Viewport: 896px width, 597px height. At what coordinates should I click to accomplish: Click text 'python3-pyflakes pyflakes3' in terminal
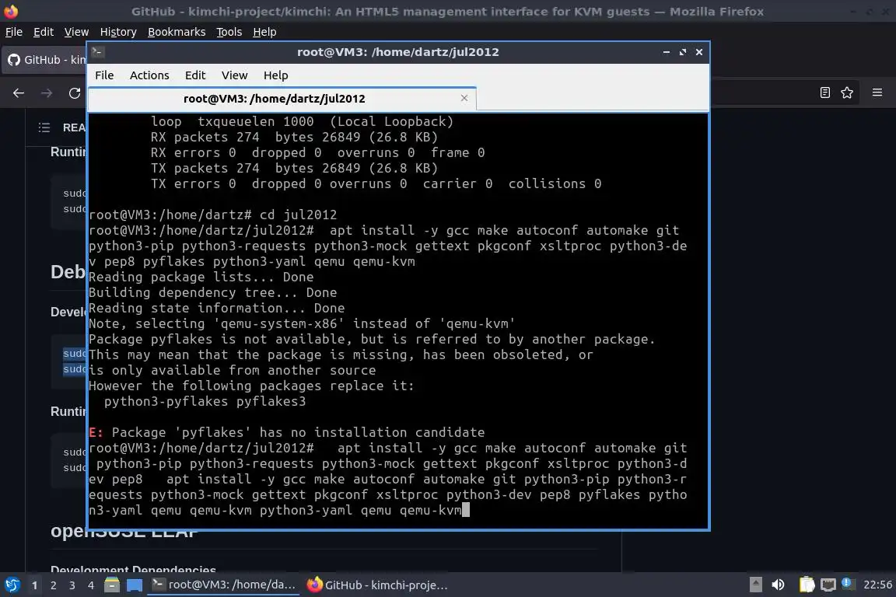[x=205, y=402]
